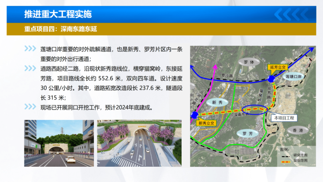
Task: Click the 罗芳 district oval label
Action: (x=247, y=134)
